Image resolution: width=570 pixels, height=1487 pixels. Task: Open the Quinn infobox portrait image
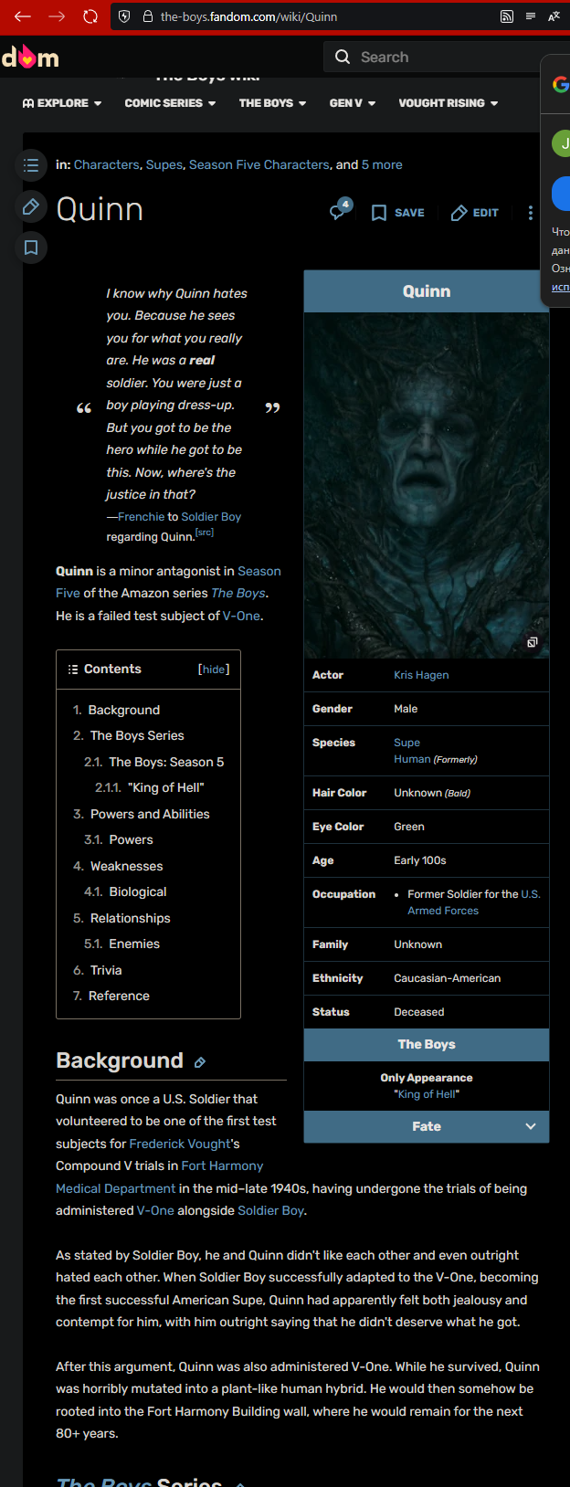pyautogui.click(x=427, y=485)
